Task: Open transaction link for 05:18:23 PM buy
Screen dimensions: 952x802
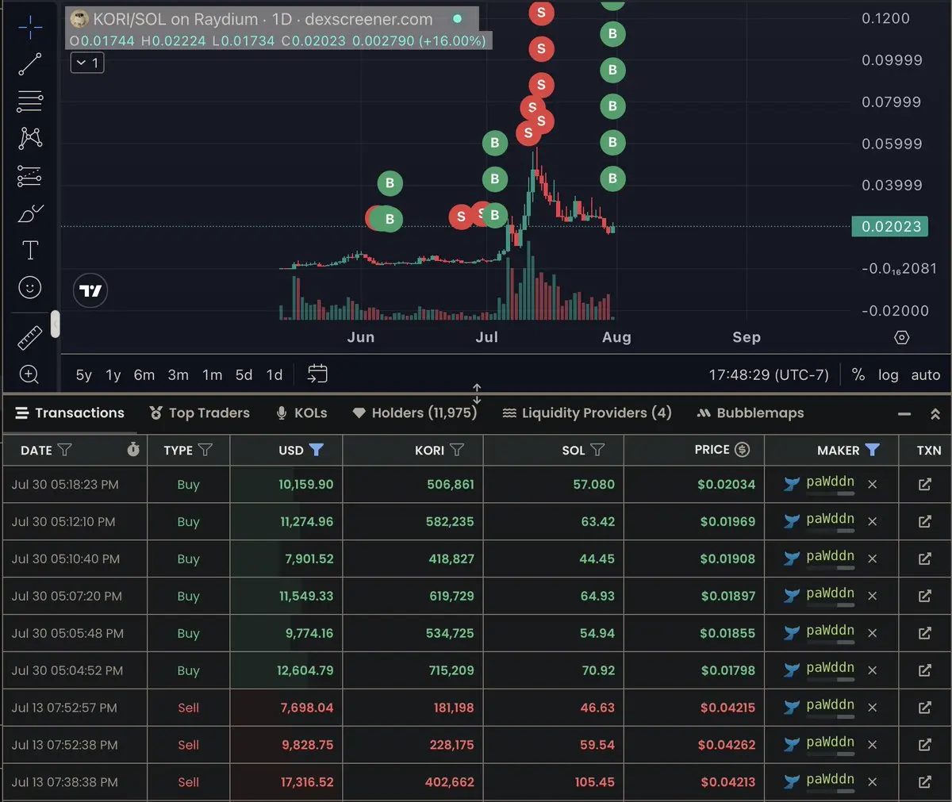Action: click(x=925, y=484)
